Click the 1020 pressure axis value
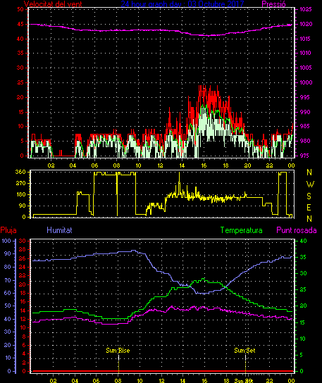Image resolution: width=322 pixels, height=383 pixels. [x=306, y=24]
